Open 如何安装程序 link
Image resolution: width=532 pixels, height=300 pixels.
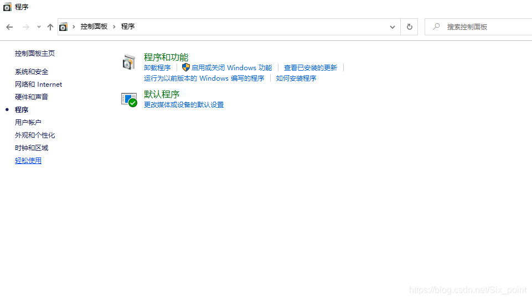click(296, 78)
